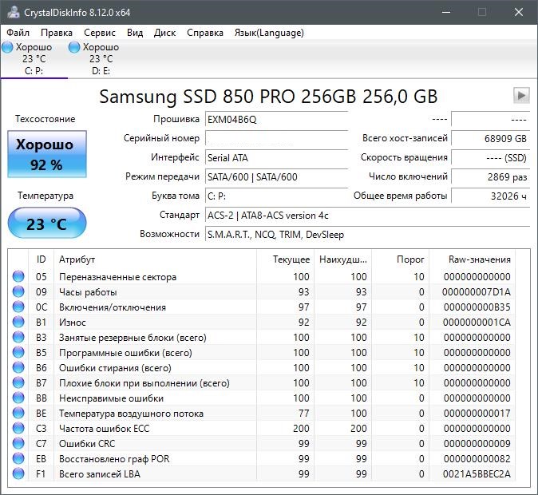The width and height of the screenshot is (538, 495).
Task: Open the Файл menu
Action: (x=18, y=33)
